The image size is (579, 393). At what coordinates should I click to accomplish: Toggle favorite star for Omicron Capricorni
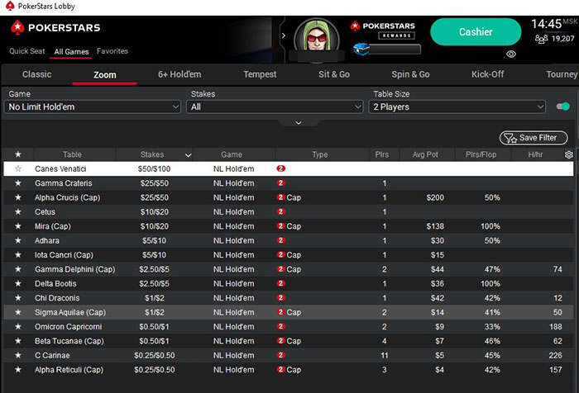[x=17, y=327]
